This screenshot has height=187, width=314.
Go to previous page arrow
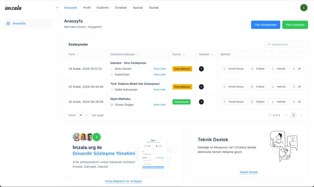[x=287, y=115]
